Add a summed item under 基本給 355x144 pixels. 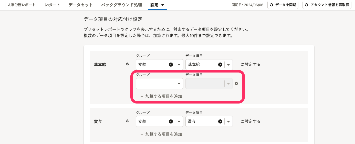tap(161, 96)
